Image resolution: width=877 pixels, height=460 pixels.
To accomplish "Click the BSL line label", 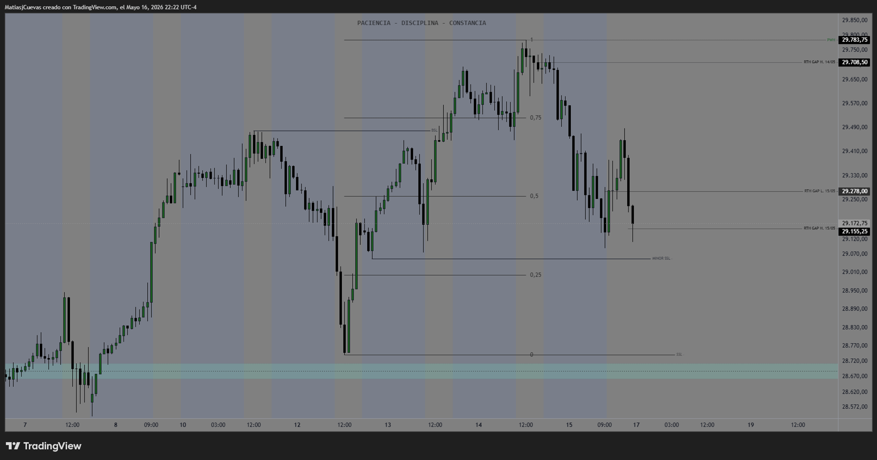I will (x=434, y=130).
